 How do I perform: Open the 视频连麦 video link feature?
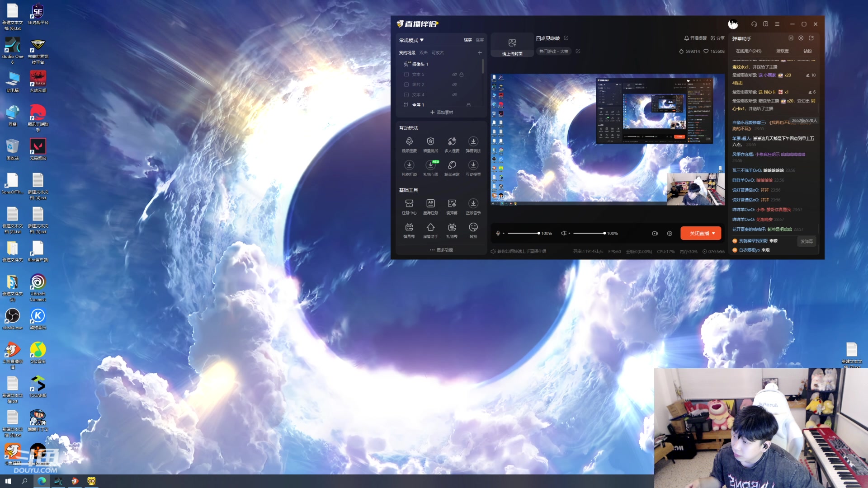coord(409,141)
